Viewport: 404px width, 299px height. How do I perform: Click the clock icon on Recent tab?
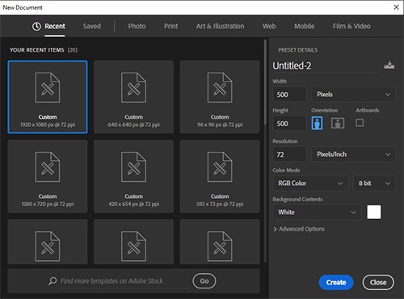(x=36, y=26)
